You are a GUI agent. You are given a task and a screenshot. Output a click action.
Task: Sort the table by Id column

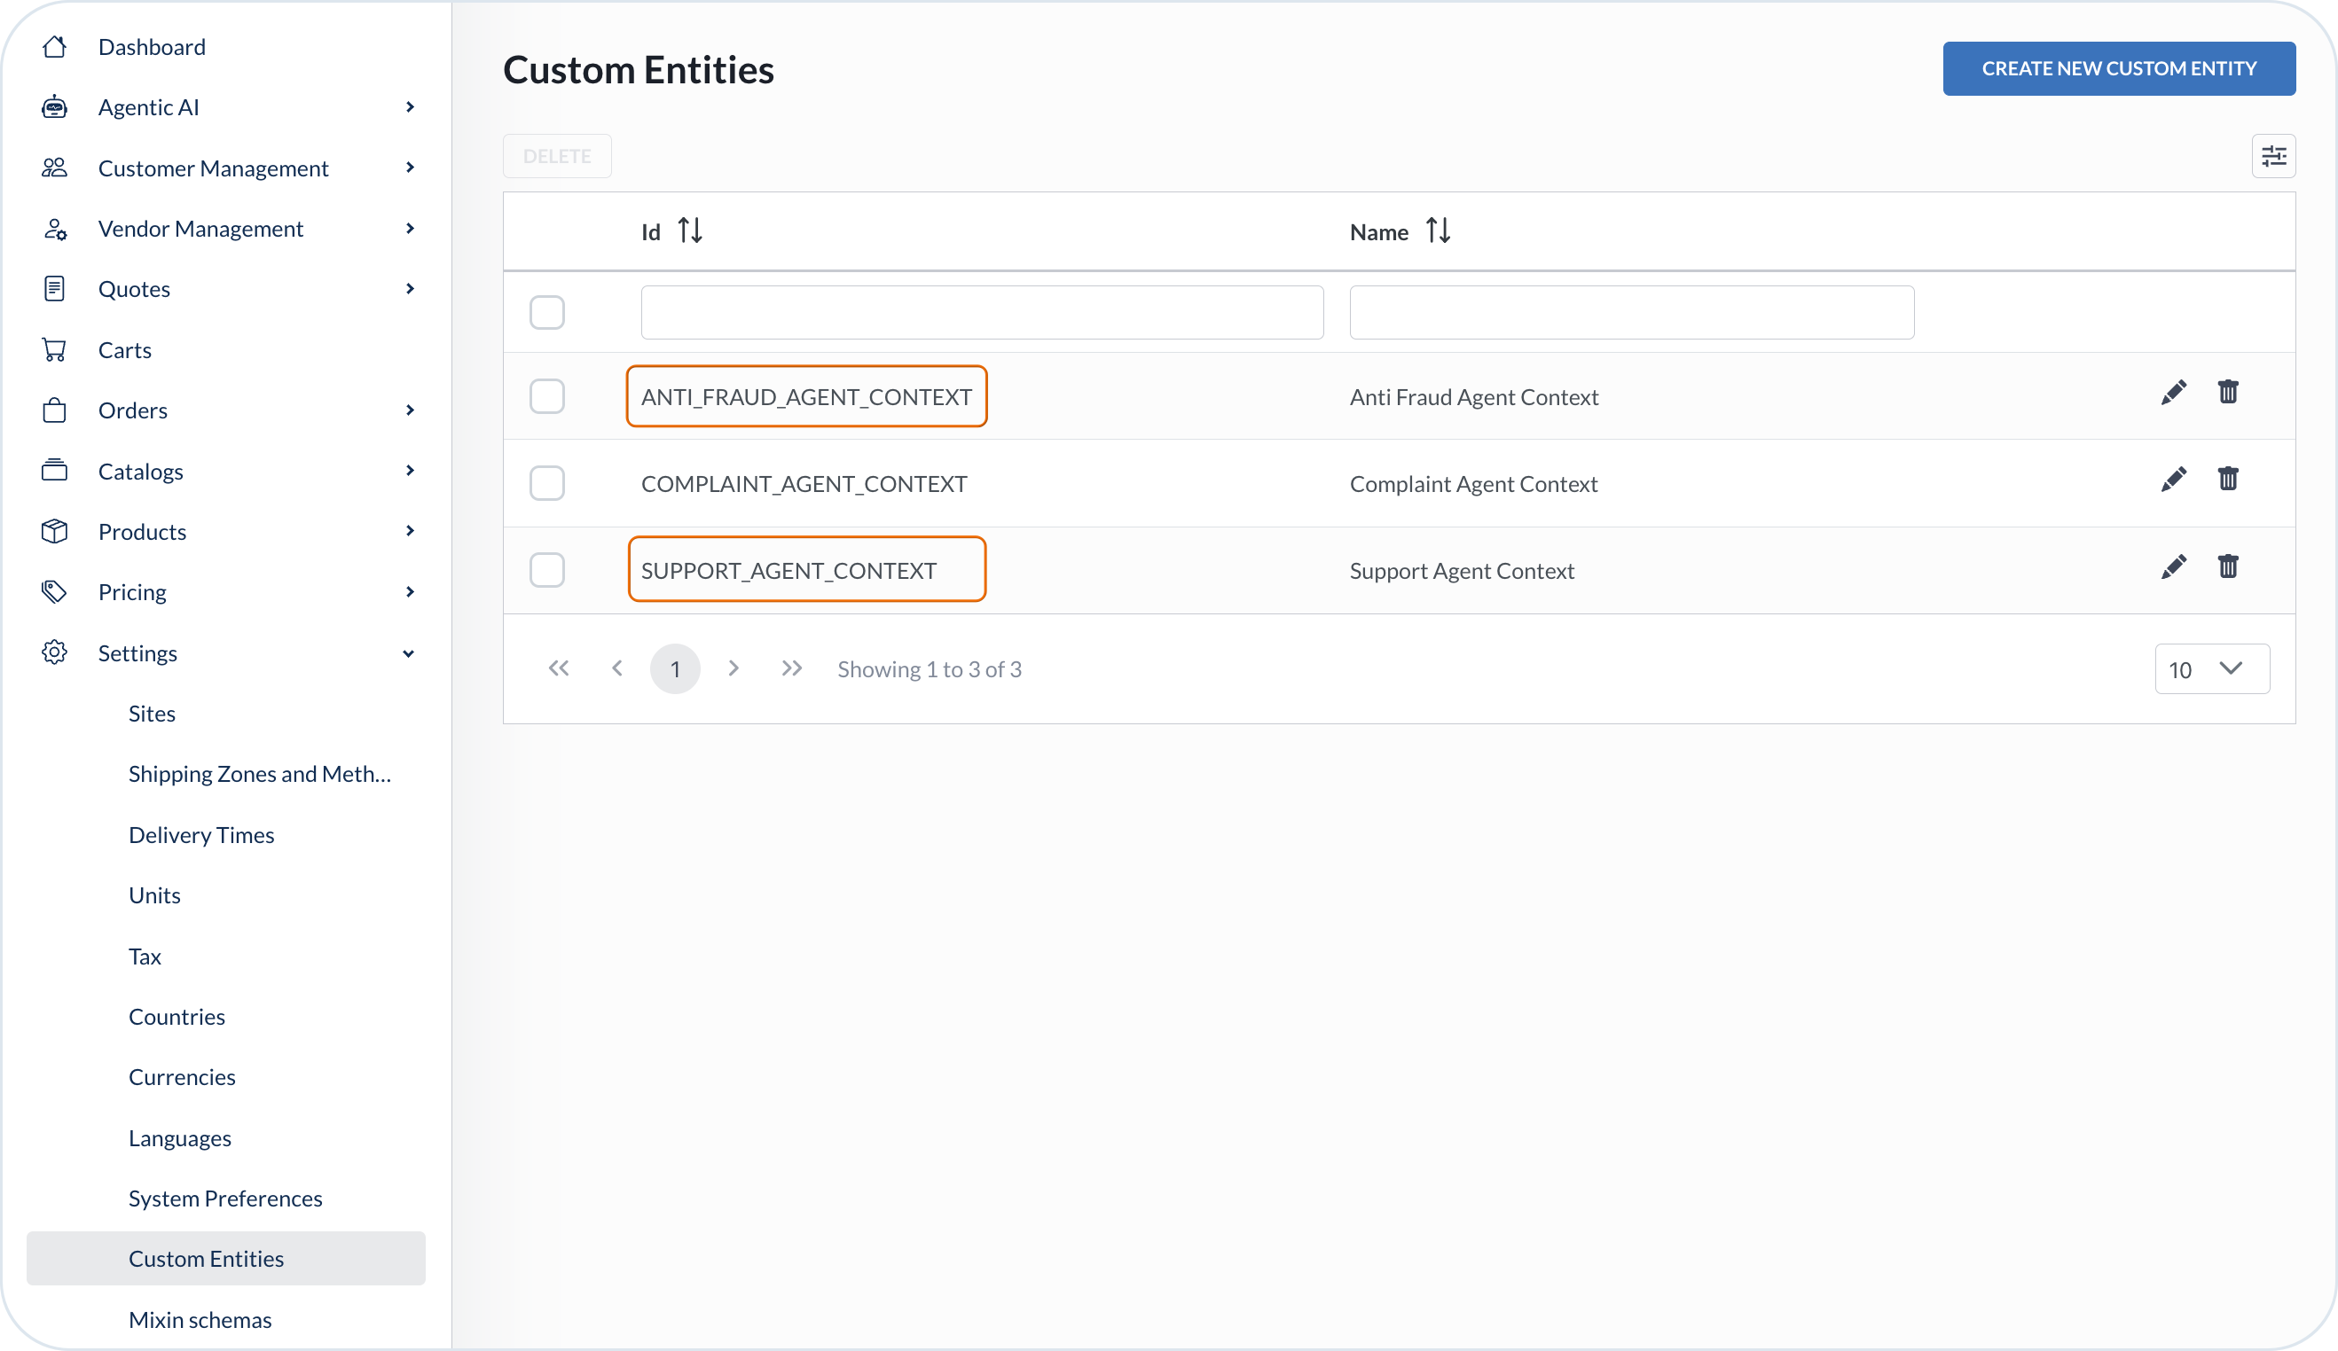(689, 230)
